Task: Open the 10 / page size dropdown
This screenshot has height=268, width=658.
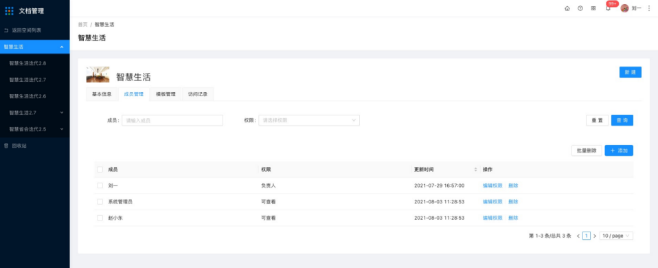Action: [616, 236]
